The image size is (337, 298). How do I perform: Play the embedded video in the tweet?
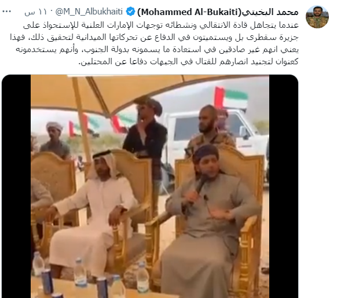[x=150, y=186]
